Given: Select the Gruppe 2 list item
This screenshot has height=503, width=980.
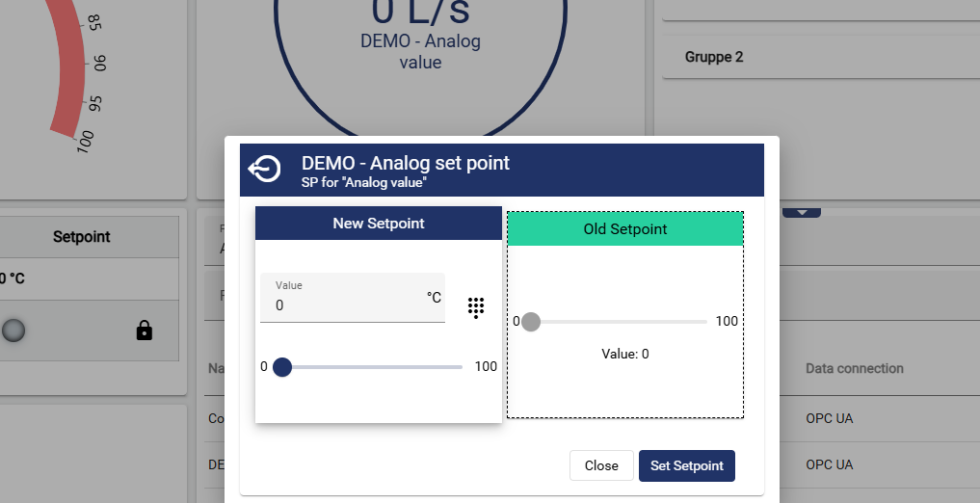Looking at the screenshot, I should [x=714, y=57].
